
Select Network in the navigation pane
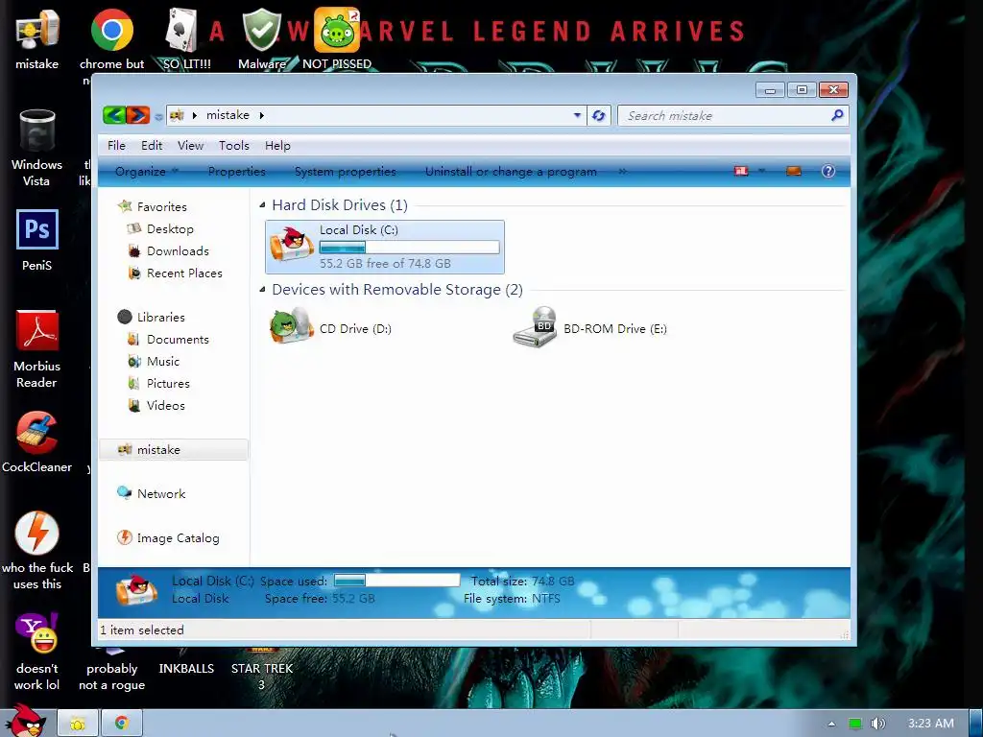(x=151, y=494)
